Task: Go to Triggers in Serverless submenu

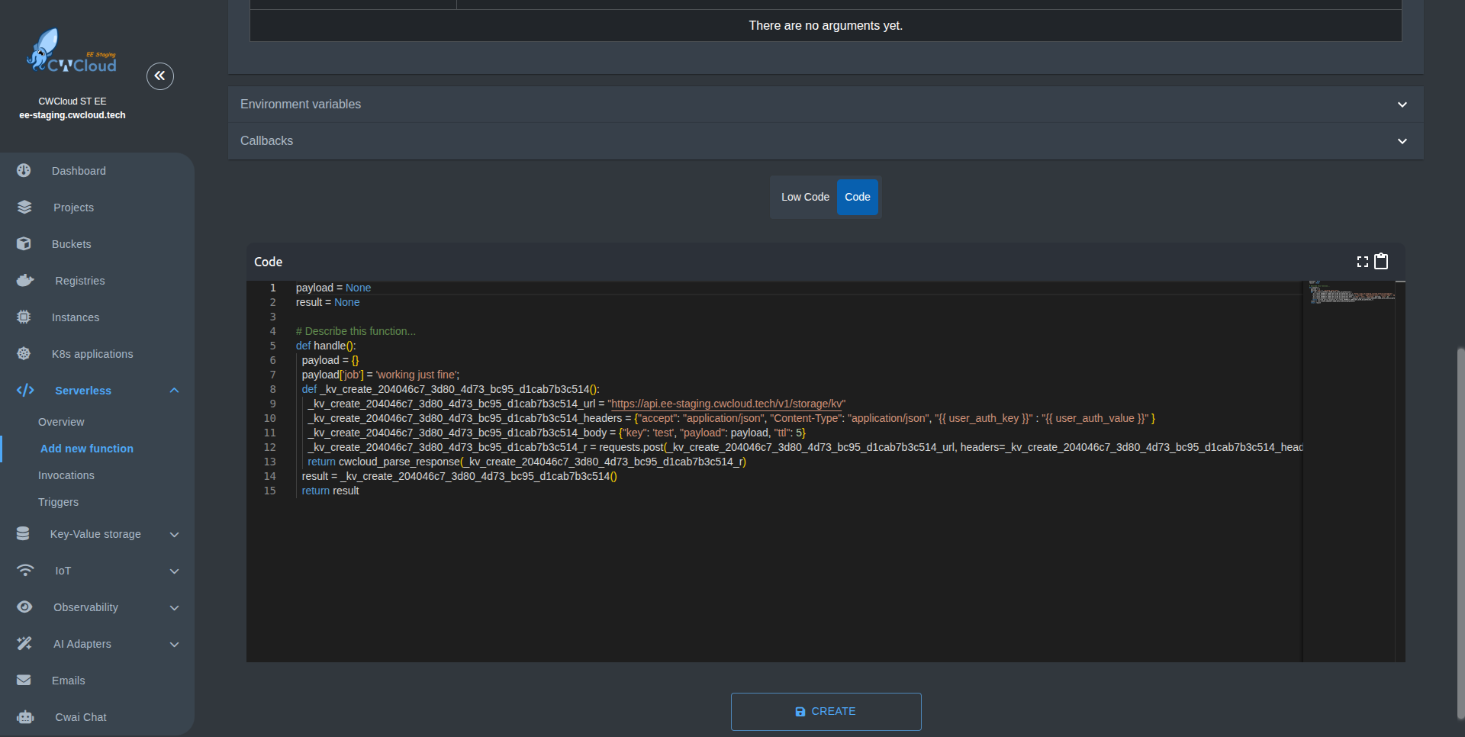Action: (x=59, y=502)
